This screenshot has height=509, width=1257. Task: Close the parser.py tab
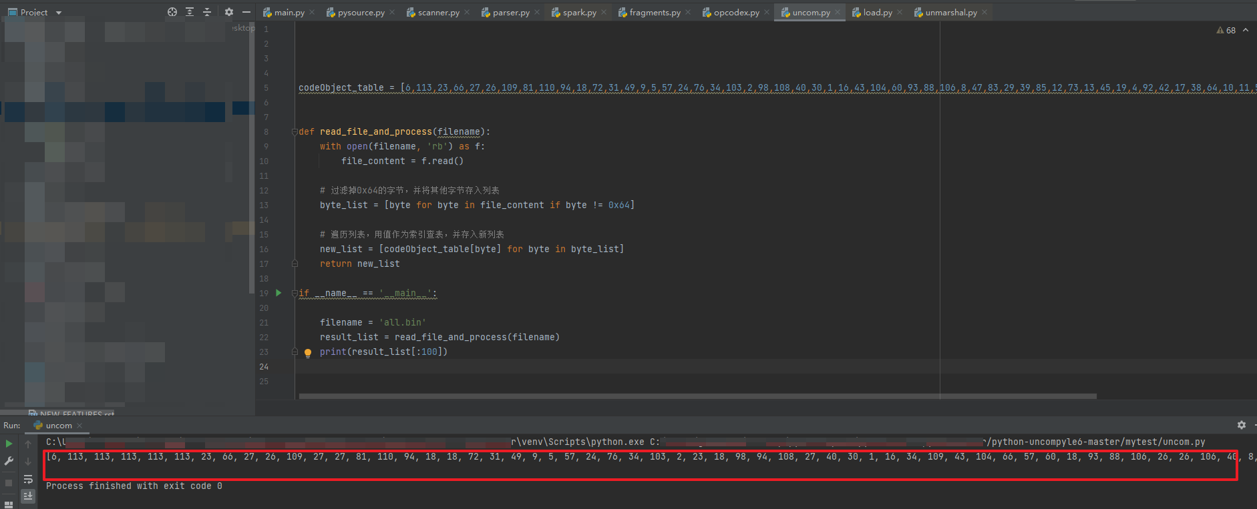pyautogui.click(x=538, y=12)
